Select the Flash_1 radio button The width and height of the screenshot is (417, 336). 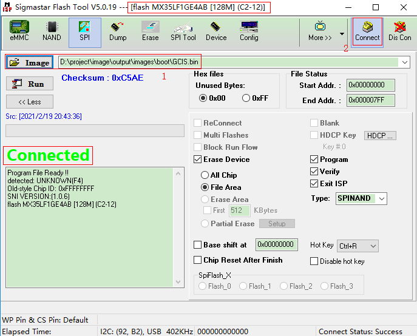coord(243,286)
